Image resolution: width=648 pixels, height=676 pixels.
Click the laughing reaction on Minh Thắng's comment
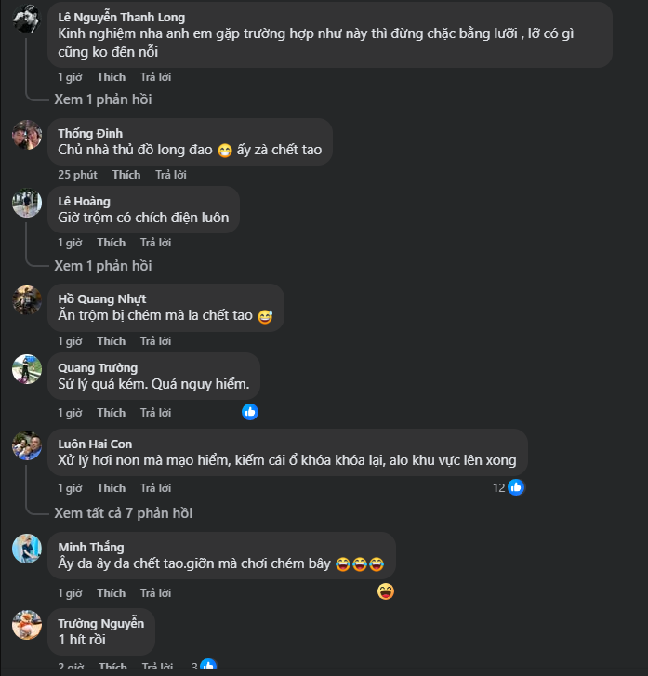pos(387,591)
